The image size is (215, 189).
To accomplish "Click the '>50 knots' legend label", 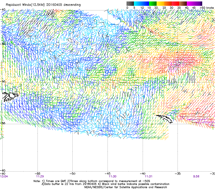I will pyautogui.click(x=207, y=8).
